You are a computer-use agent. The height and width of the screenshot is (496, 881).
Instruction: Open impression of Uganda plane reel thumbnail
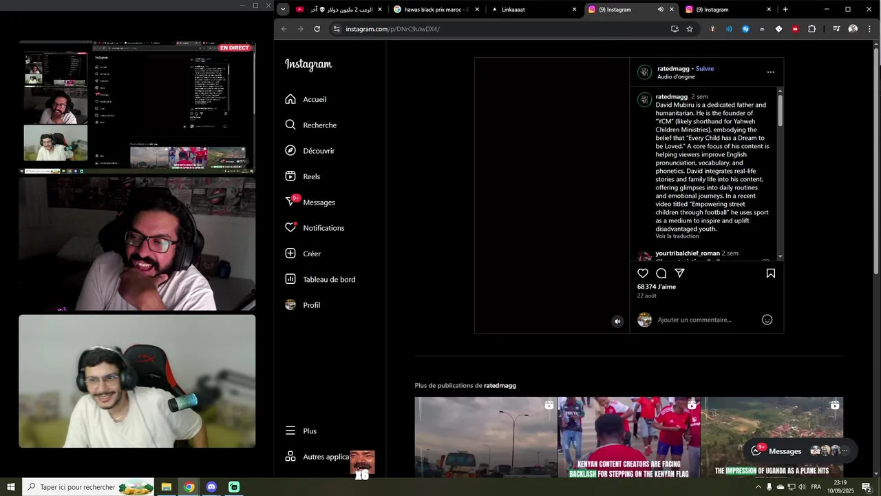[x=772, y=437]
